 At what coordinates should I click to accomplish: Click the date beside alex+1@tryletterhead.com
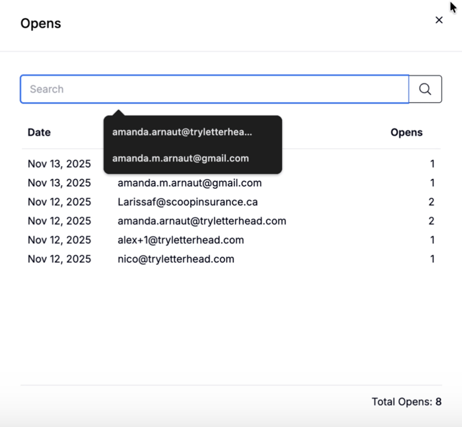click(59, 240)
